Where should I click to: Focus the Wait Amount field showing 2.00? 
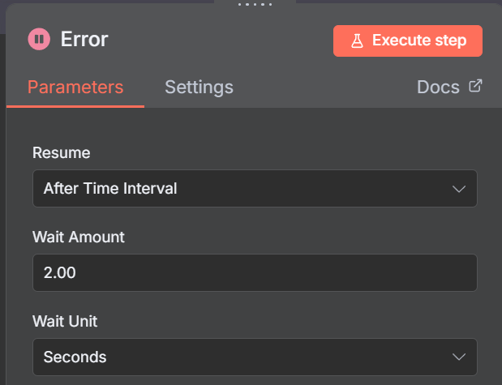[255, 272]
